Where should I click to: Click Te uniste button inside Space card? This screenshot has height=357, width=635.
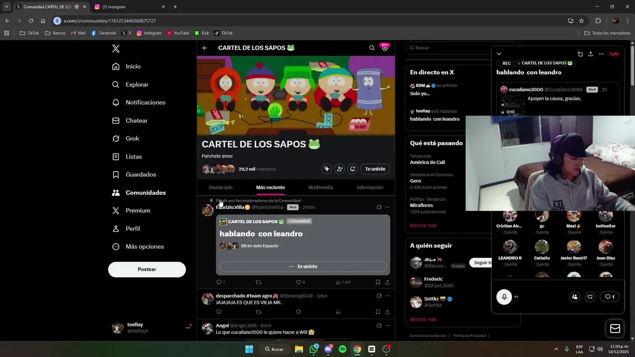click(303, 266)
